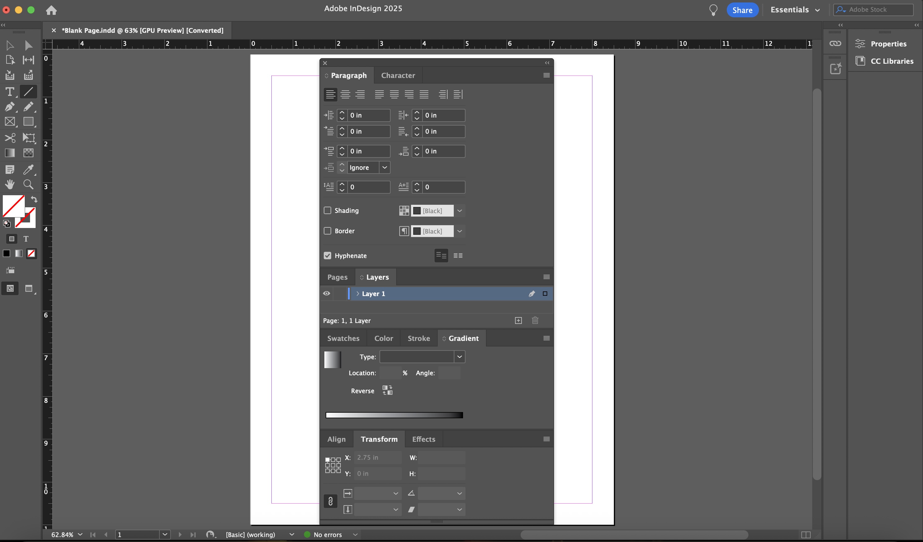Switch to the Swatches tab
Screen dimensions: 923x542
coord(343,338)
